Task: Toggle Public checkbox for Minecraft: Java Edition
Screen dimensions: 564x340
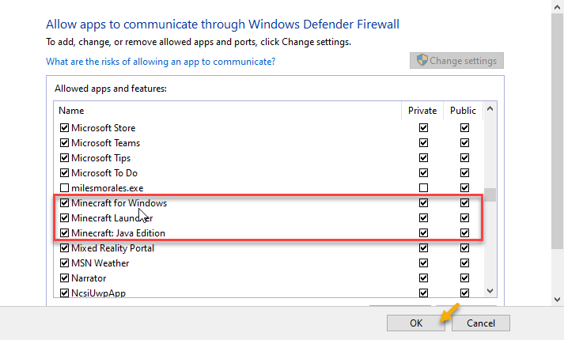Action: point(464,233)
